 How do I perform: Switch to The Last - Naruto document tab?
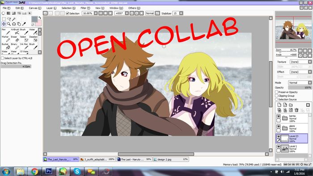pos(134,159)
